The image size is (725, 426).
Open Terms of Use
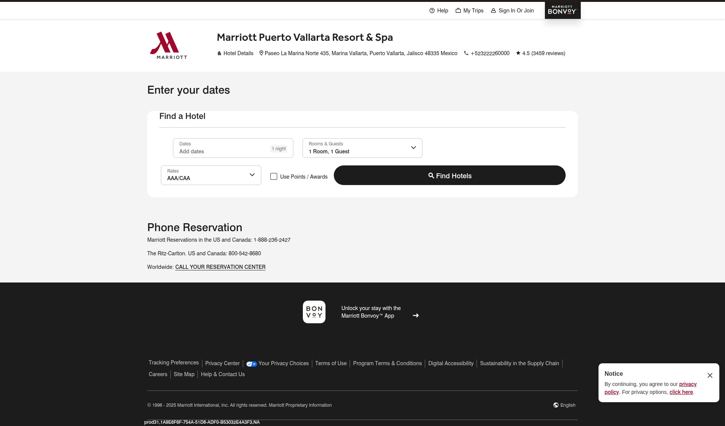pyautogui.click(x=331, y=363)
